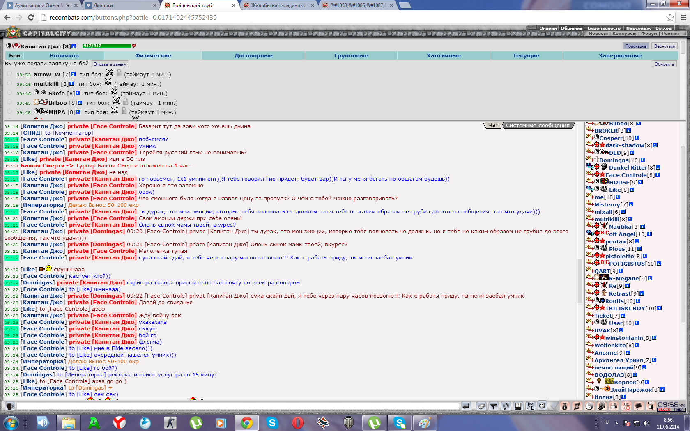Viewport: 690px width, 431px height.
Task: Click player name winstonianin in list
Action: point(624,338)
